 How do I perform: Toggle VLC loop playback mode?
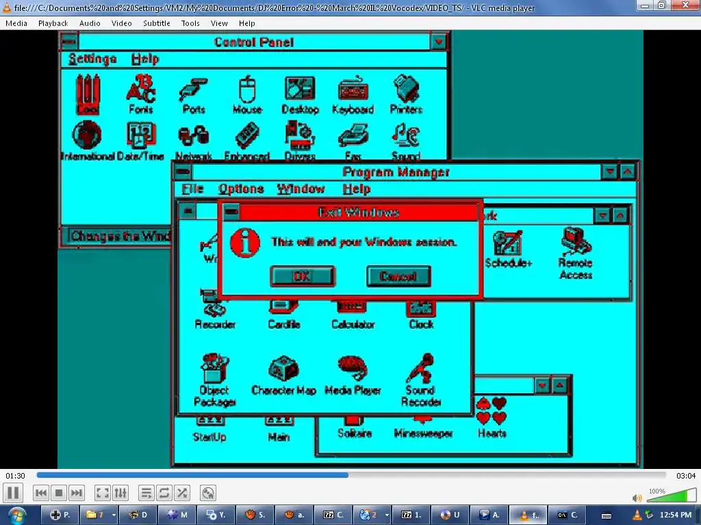(x=164, y=493)
